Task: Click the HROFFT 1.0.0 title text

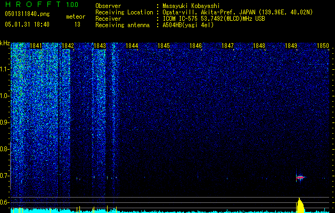Action: click(x=42, y=4)
